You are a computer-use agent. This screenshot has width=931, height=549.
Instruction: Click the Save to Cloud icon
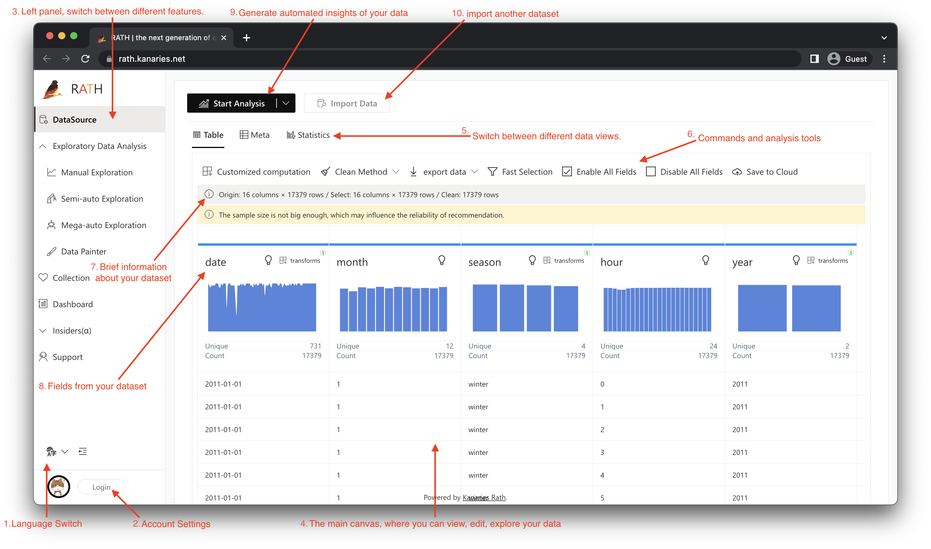(737, 172)
